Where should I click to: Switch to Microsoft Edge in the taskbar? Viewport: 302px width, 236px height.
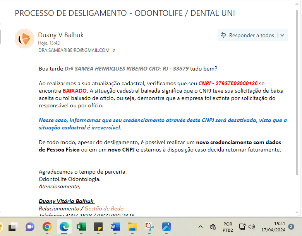click(64, 227)
